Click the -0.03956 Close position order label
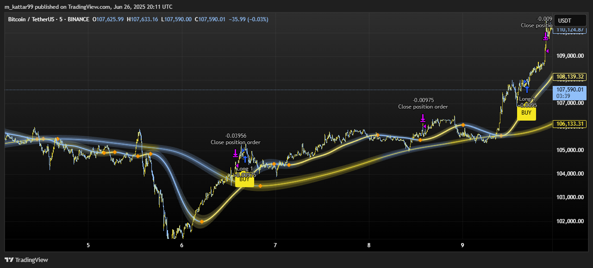Image resolution: width=593 pixels, height=268 pixels. [236, 139]
